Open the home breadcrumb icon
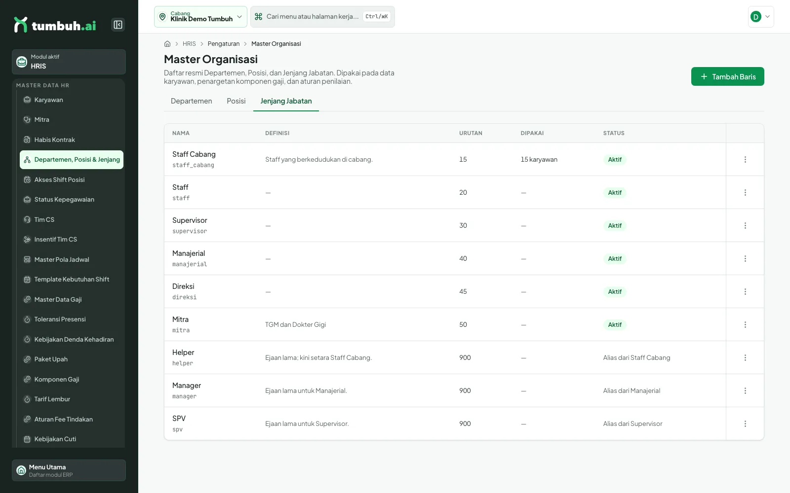This screenshot has width=790, height=493. [167, 44]
